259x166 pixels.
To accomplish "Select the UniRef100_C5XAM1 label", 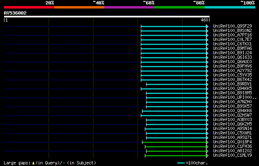I will (232, 133).
